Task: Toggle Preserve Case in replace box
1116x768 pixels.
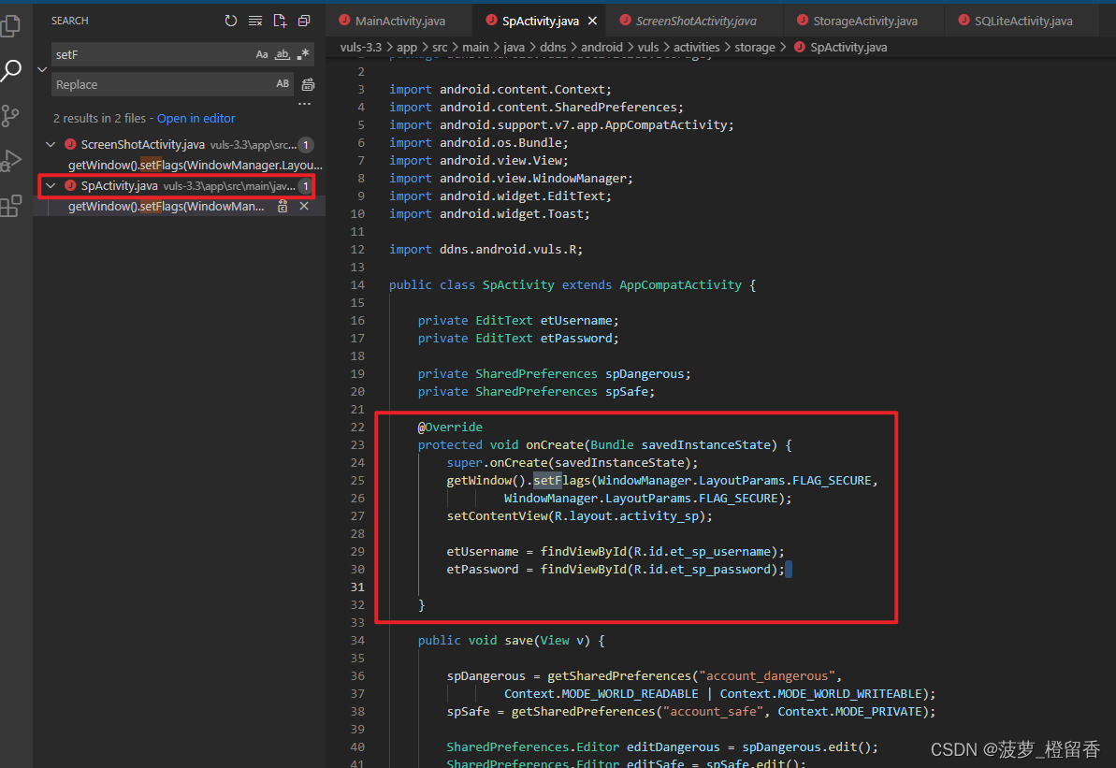Action: (x=283, y=84)
